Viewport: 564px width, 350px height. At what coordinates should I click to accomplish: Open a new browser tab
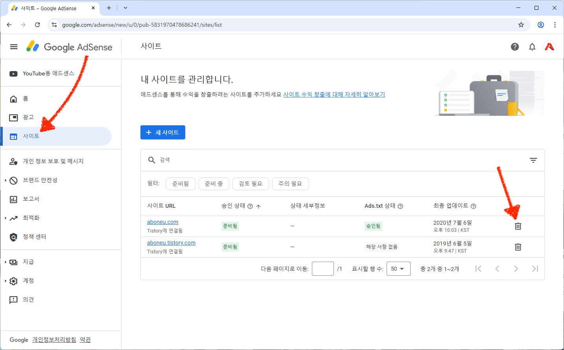[x=109, y=8]
